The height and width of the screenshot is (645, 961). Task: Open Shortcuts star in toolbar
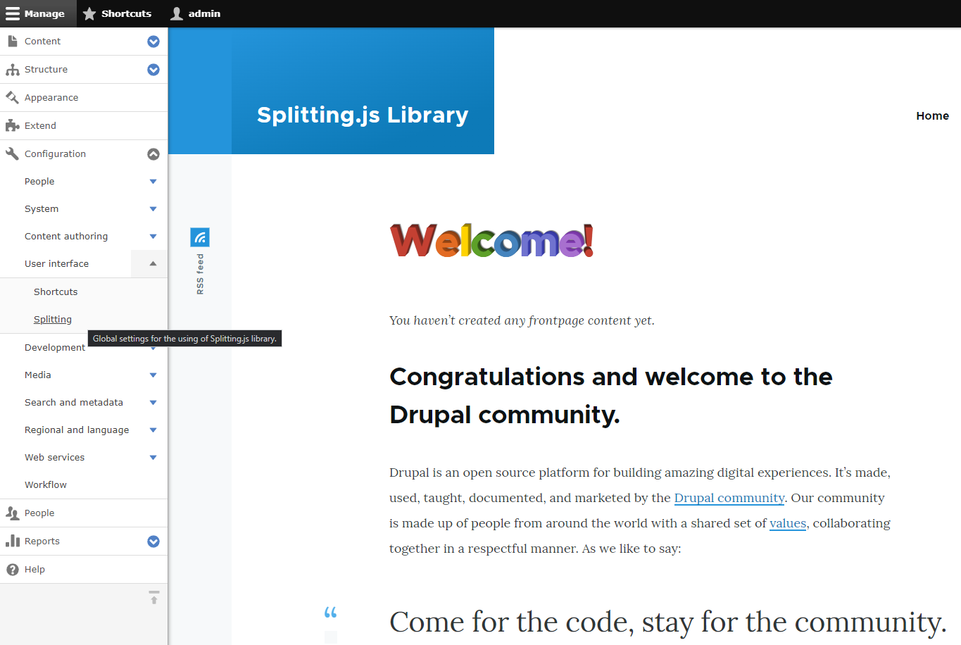[89, 13]
